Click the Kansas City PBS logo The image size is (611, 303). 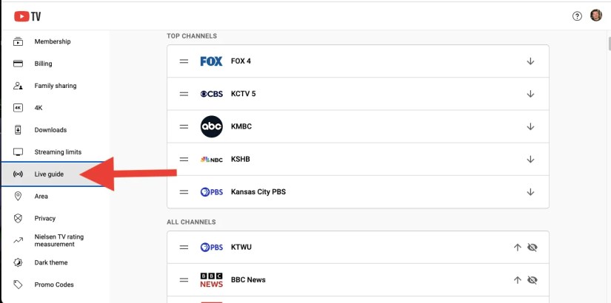(212, 191)
